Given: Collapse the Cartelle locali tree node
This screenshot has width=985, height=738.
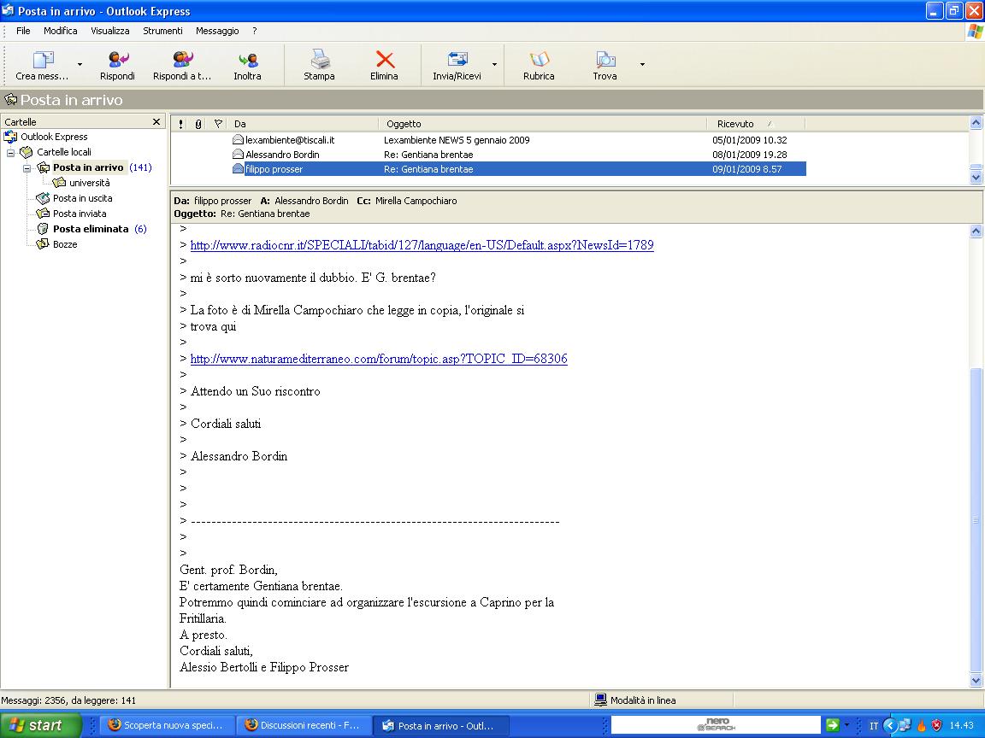Looking at the screenshot, I should coord(10,153).
